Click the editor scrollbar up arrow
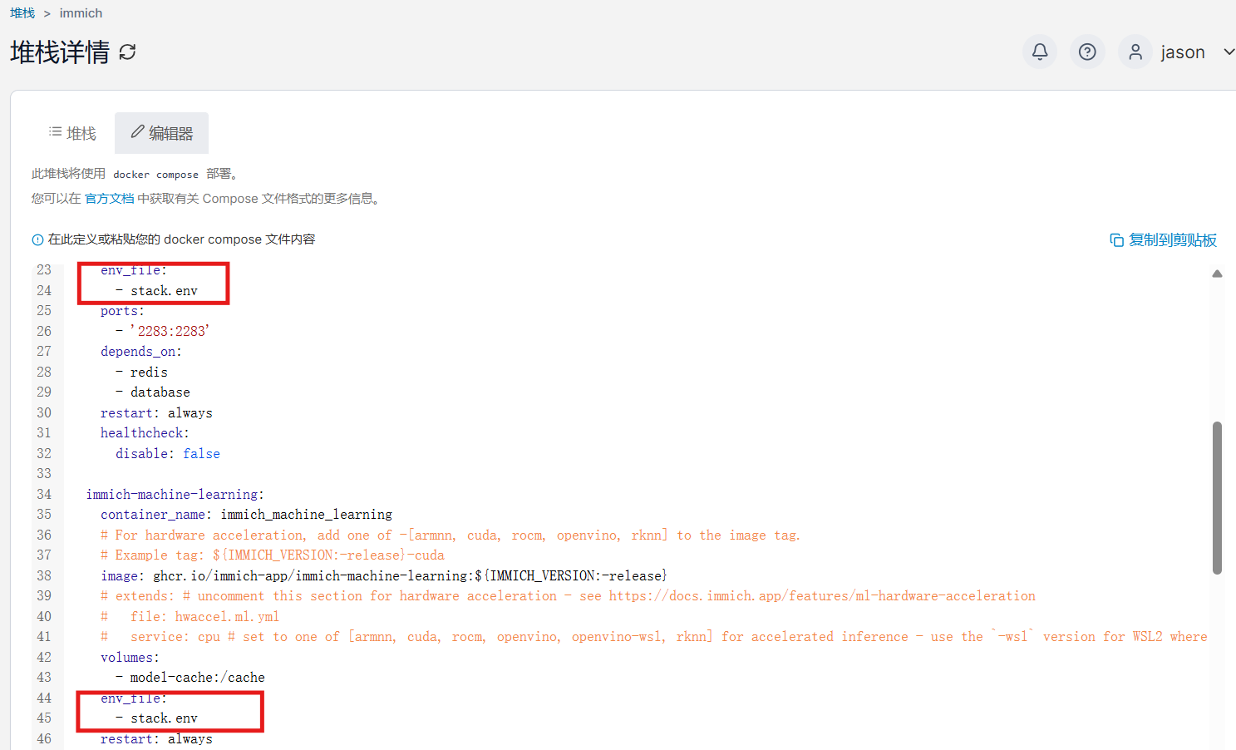The image size is (1236, 750). [1217, 274]
